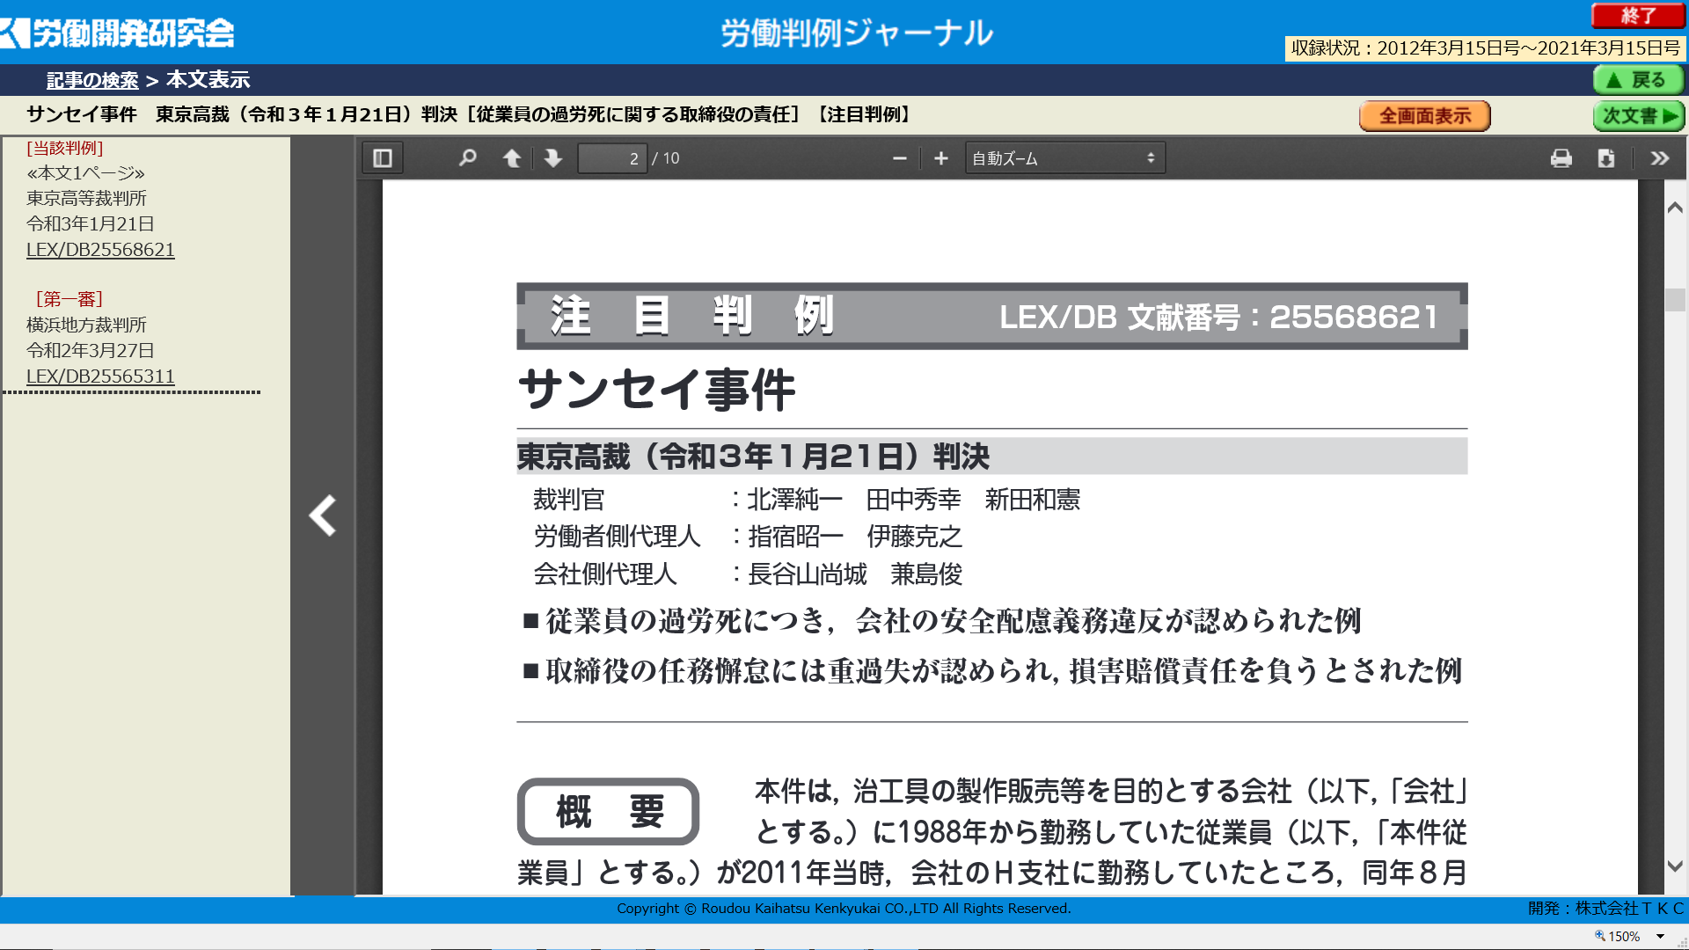Click the 概要 summary box
This screenshot has height=950, width=1689.
tap(608, 811)
